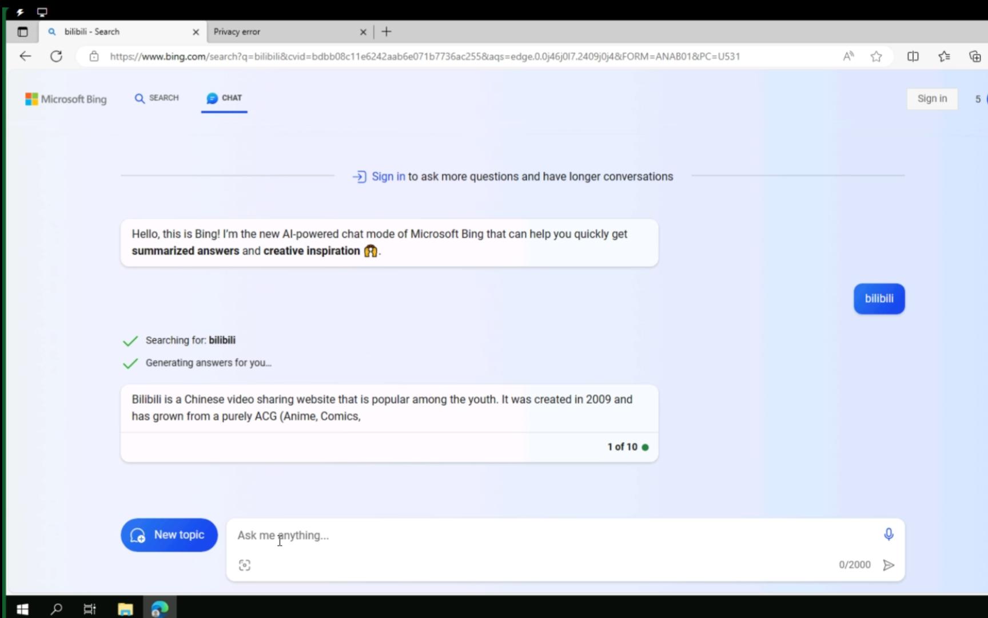Click the Edge icon in taskbar
Image resolution: width=988 pixels, height=618 pixels.
tap(160, 609)
